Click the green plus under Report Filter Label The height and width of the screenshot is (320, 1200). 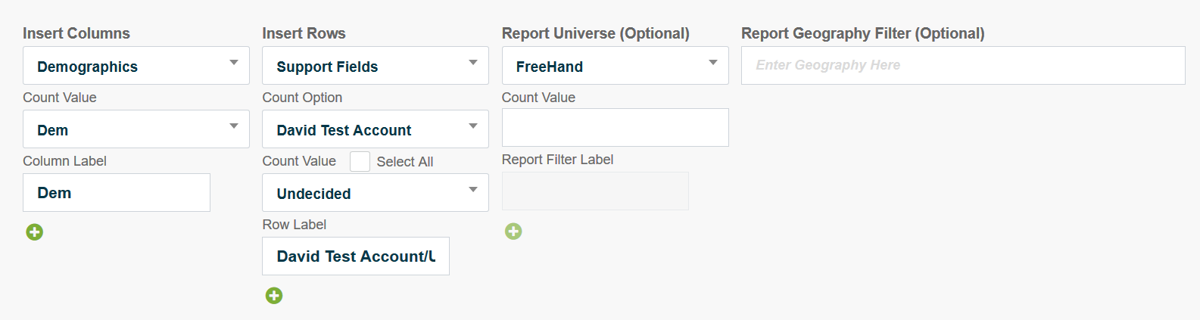tap(513, 231)
